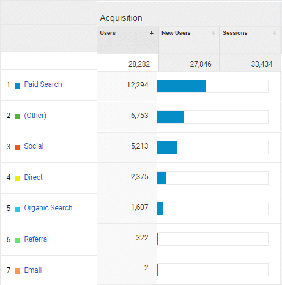The image size is (282, 285).
Task: Click the Users sort arrow icon
Action: [152, 33]
